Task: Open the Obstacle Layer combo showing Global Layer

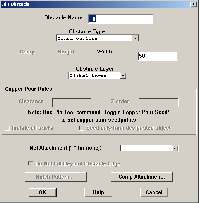Action: (x=98, y=76)
